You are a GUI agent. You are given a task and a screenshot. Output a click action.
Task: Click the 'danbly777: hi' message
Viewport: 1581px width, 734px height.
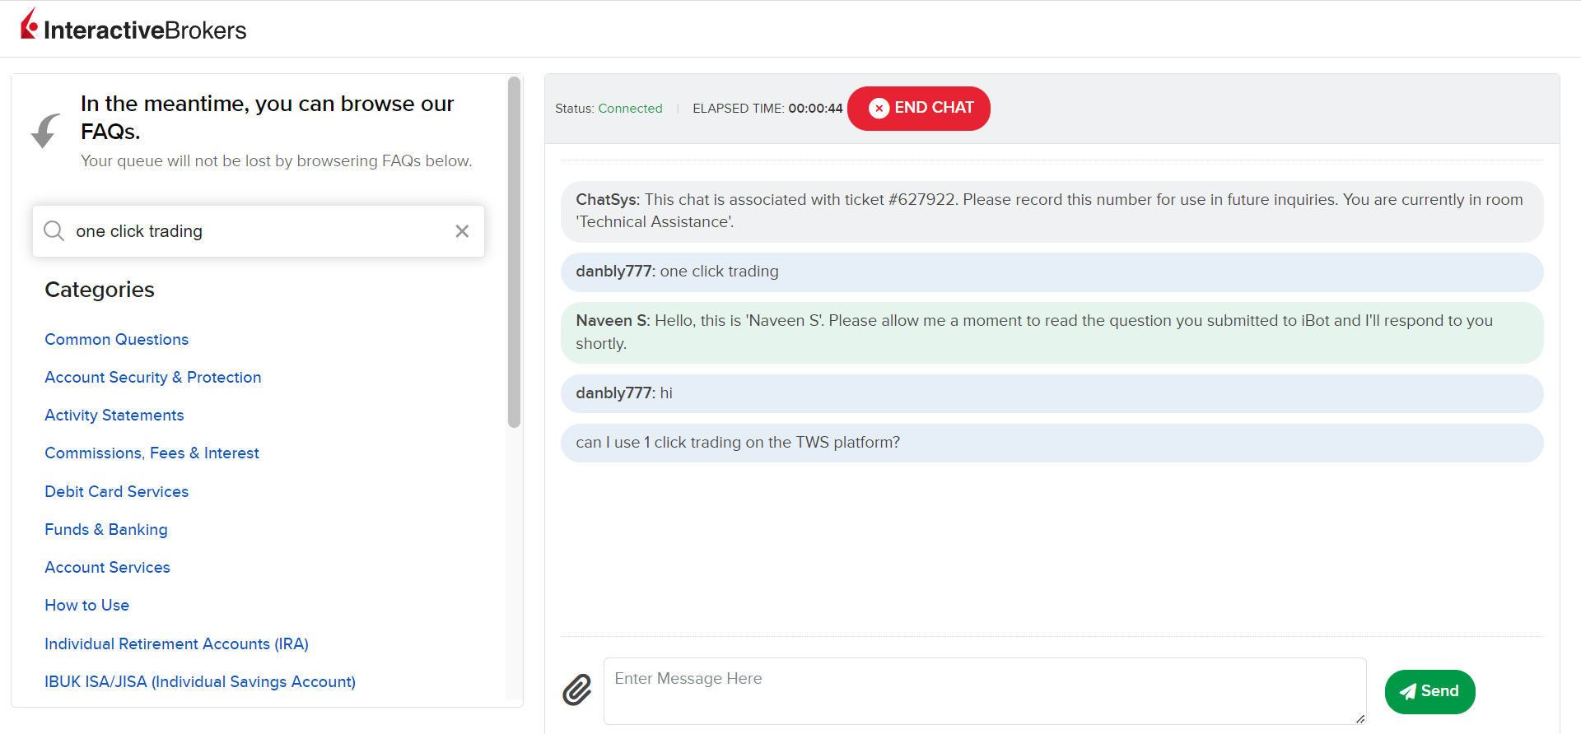coord(1052,393)
